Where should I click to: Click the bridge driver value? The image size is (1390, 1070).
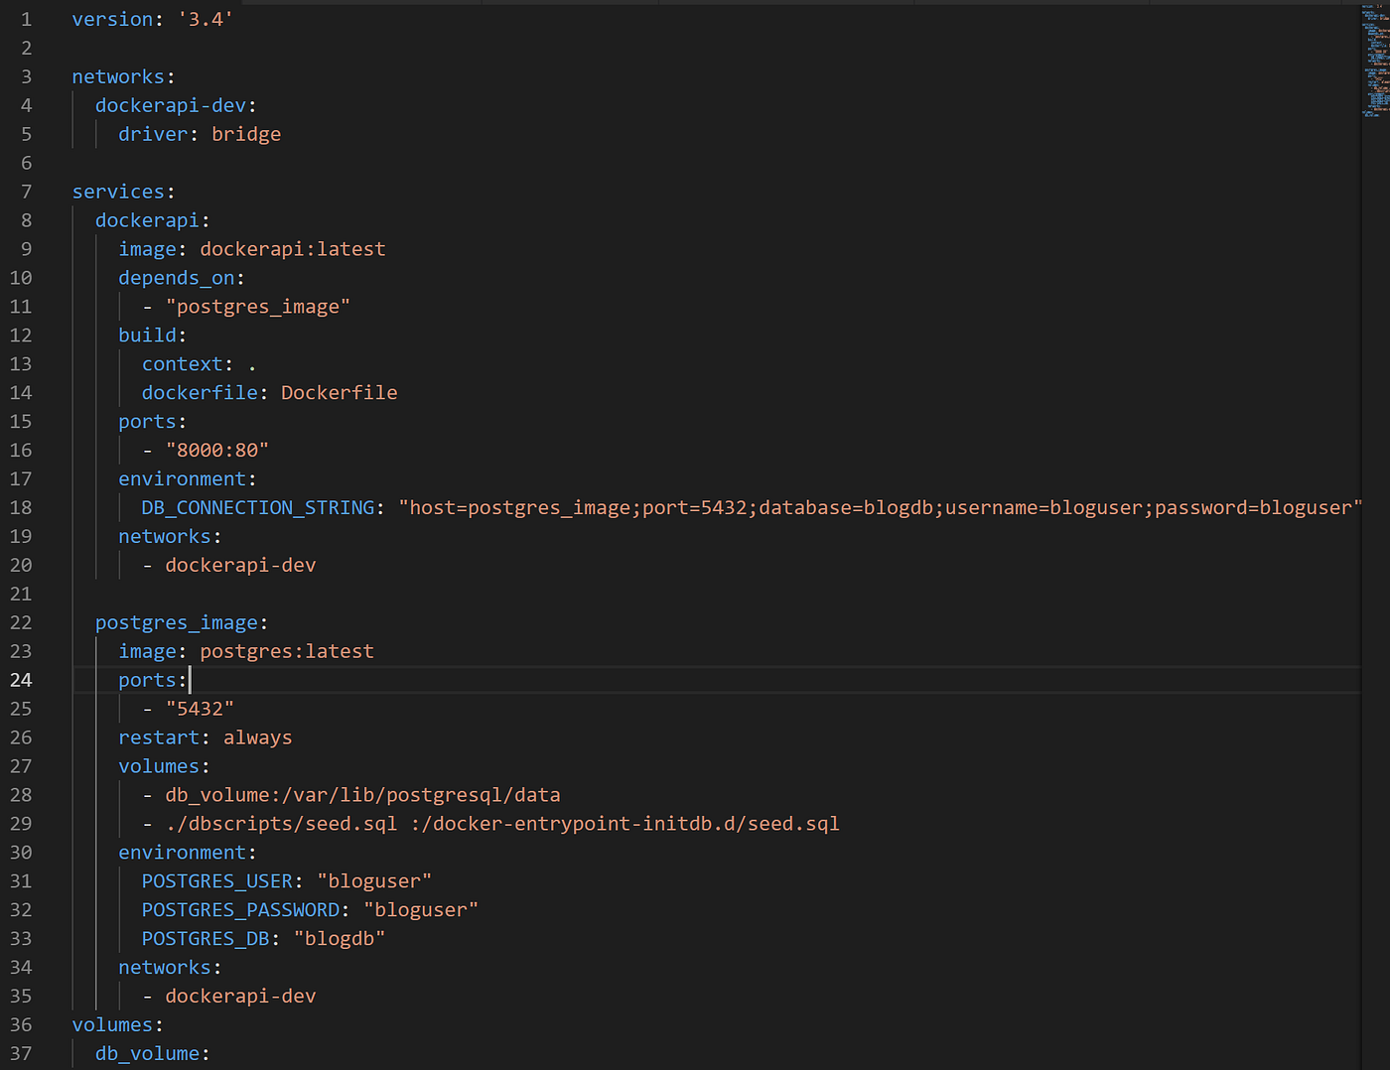point(245,133)
